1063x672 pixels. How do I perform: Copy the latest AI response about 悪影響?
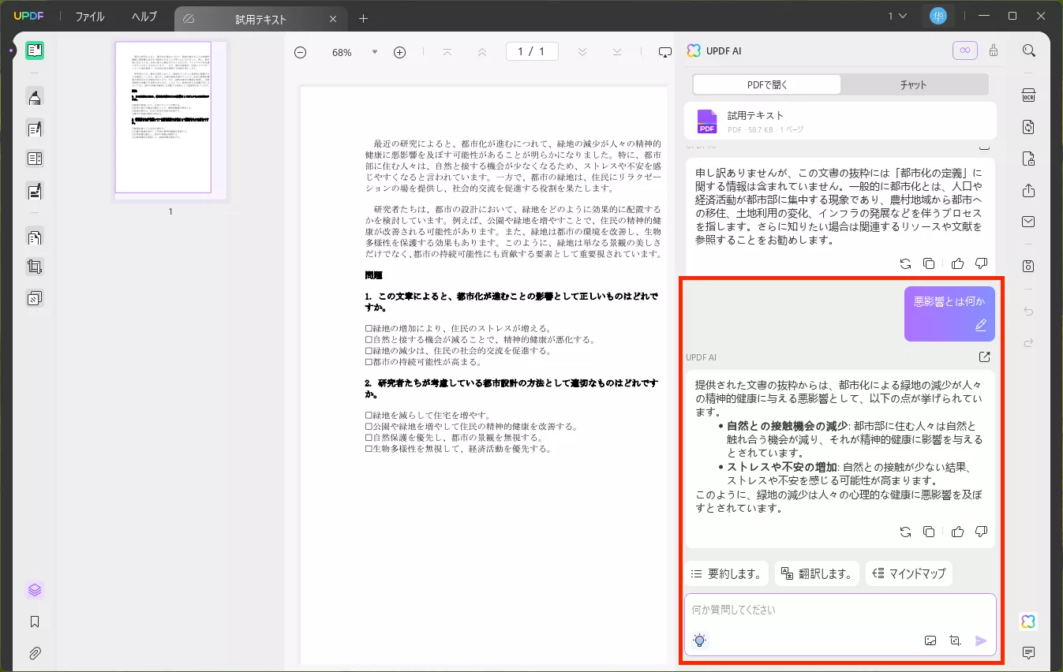[x=929, y=532]
